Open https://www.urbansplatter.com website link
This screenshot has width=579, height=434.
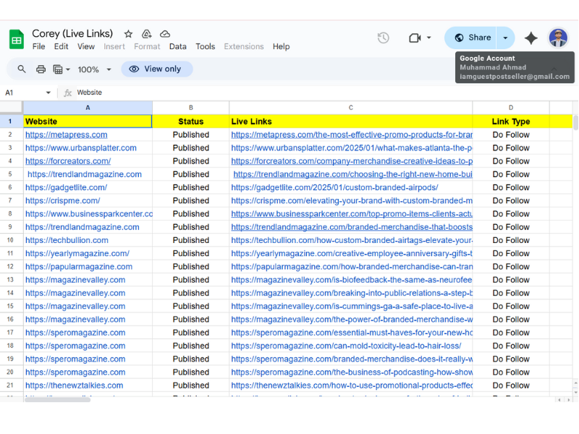click(81, 148)
